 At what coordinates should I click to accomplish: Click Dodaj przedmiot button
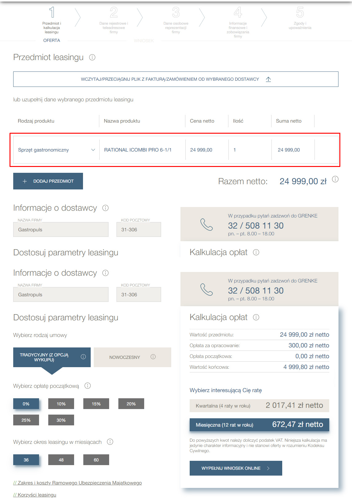[48, 181]
